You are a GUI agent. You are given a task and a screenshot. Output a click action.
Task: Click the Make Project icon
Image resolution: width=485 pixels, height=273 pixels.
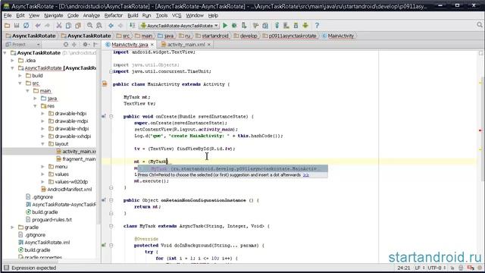132,25
